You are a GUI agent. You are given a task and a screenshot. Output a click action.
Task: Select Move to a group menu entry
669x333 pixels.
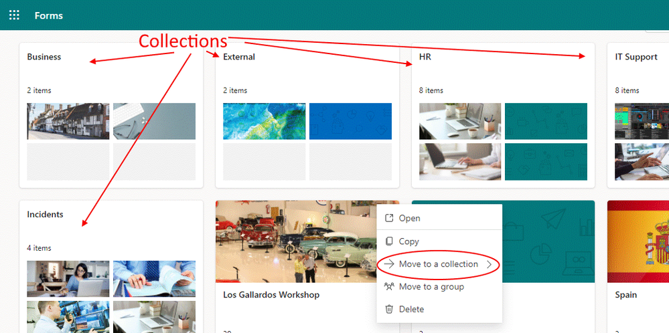pos(439,287)
